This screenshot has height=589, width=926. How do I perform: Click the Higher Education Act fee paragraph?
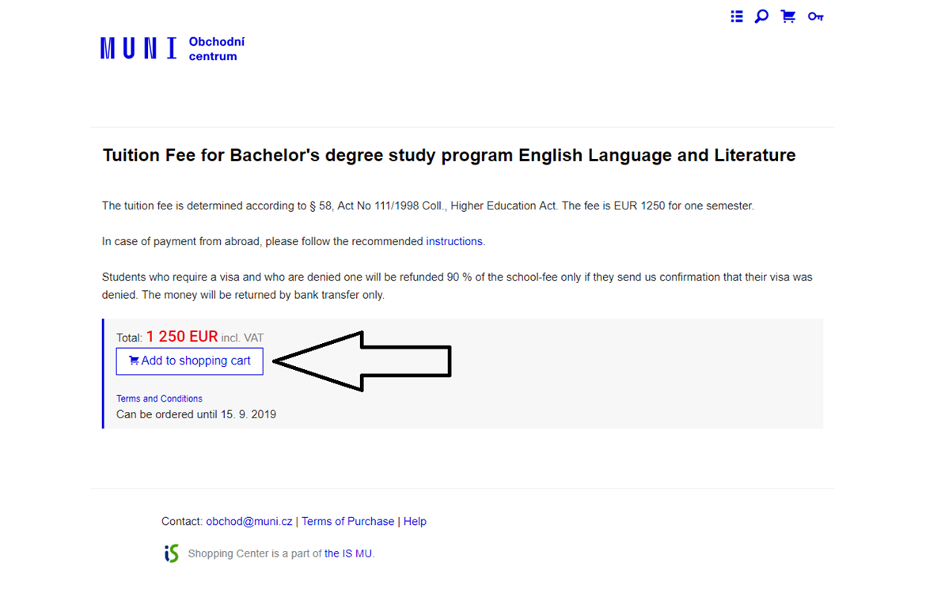pos(427,206)
